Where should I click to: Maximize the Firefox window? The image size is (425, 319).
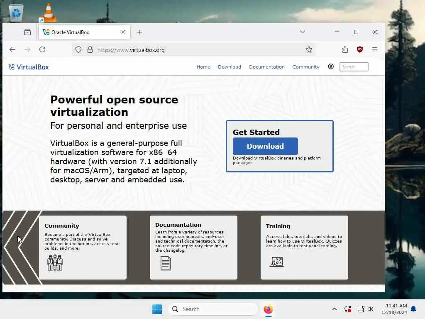pos(356,32)
